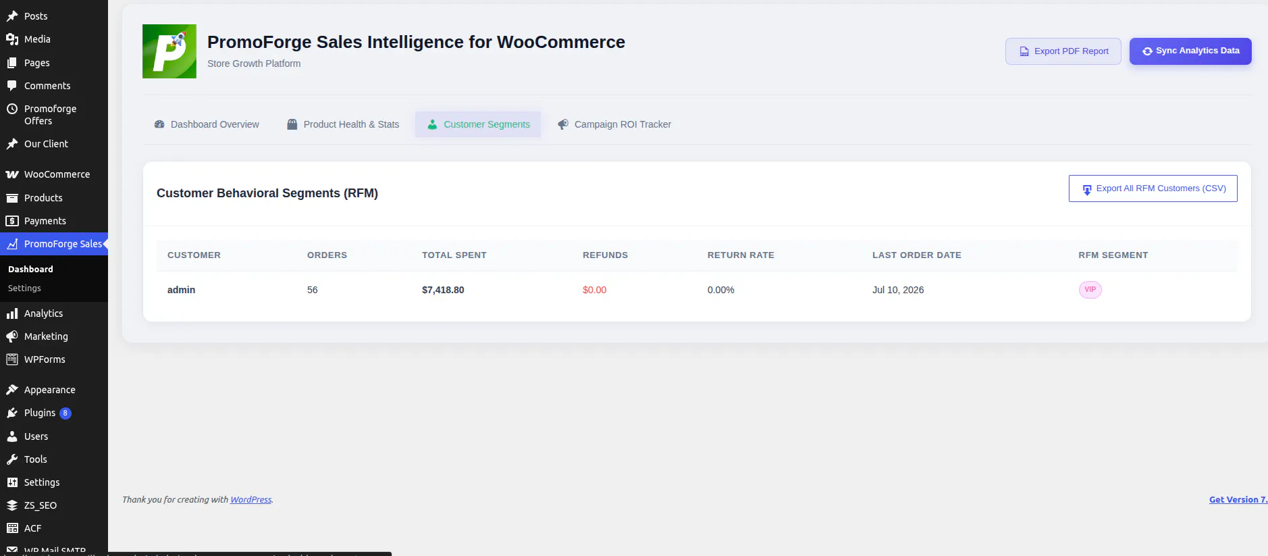Open the Marketing menu label
This screenshot has width=1268, height=556.
coord(46,336)
